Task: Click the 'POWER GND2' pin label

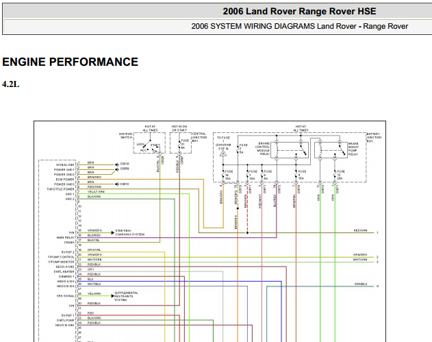Action: pyautogui.click(x=64, y=175)
